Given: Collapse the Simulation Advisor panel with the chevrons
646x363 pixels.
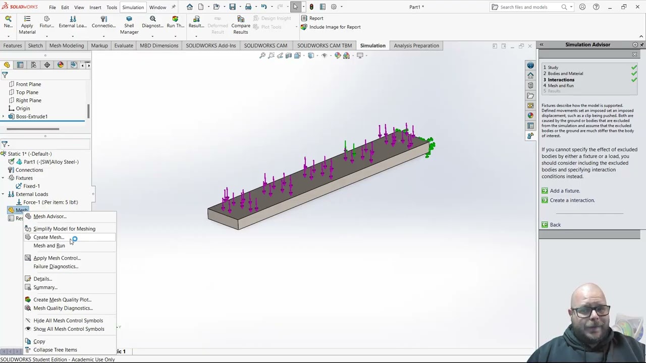Looking at the screenshot, I should pos(542,45).
